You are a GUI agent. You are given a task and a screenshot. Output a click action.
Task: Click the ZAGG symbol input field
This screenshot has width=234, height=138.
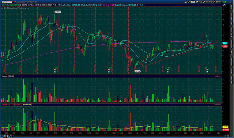click(7, 2)
